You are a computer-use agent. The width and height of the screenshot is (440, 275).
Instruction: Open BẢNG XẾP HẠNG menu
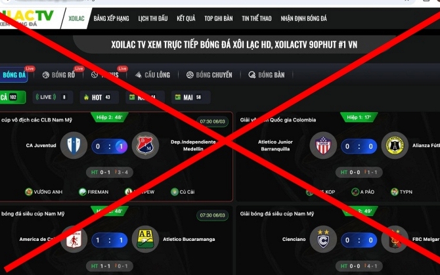point(112,18)
